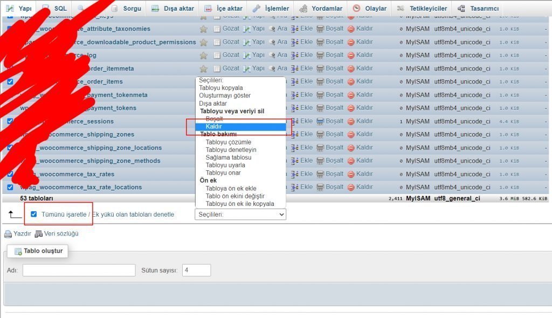Click Kaldır icon in woocommerce_log row
552x318 pixels.
[x=351, y=55]
